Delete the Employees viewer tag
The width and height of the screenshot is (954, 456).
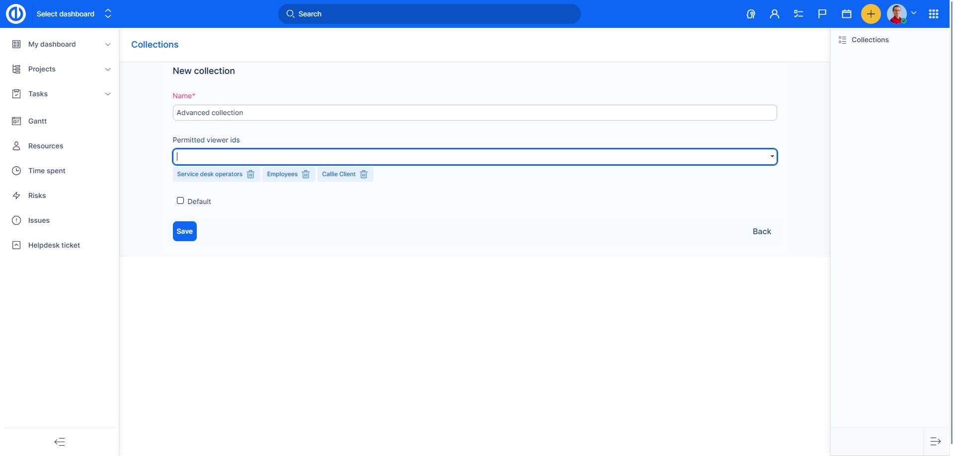(x=306, y=174)
